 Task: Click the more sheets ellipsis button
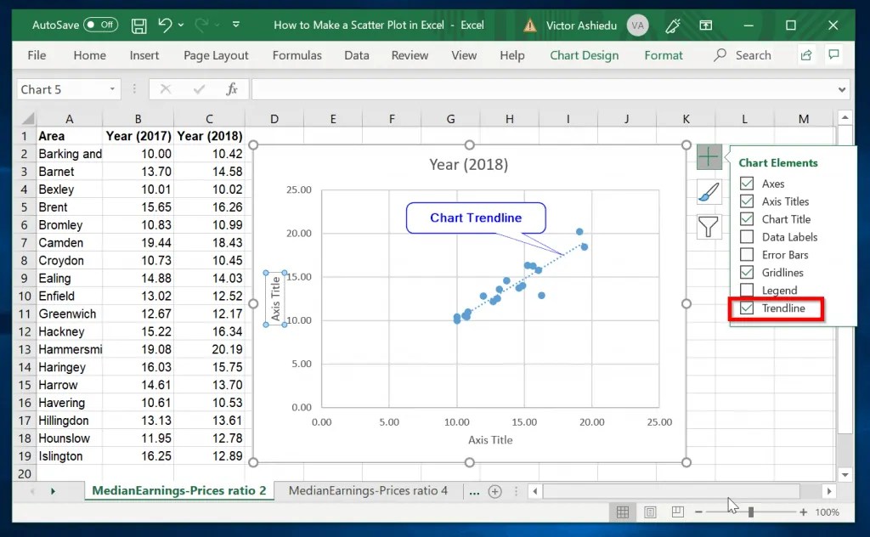(474, 491)
